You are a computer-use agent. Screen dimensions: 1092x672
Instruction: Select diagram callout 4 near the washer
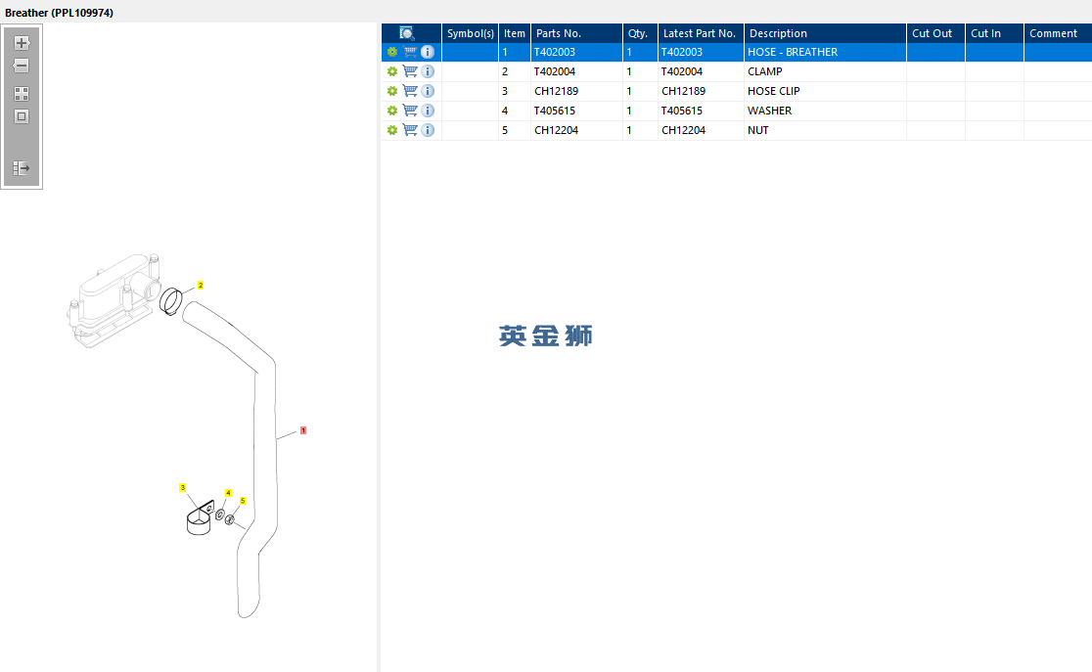tap(228, 492)
